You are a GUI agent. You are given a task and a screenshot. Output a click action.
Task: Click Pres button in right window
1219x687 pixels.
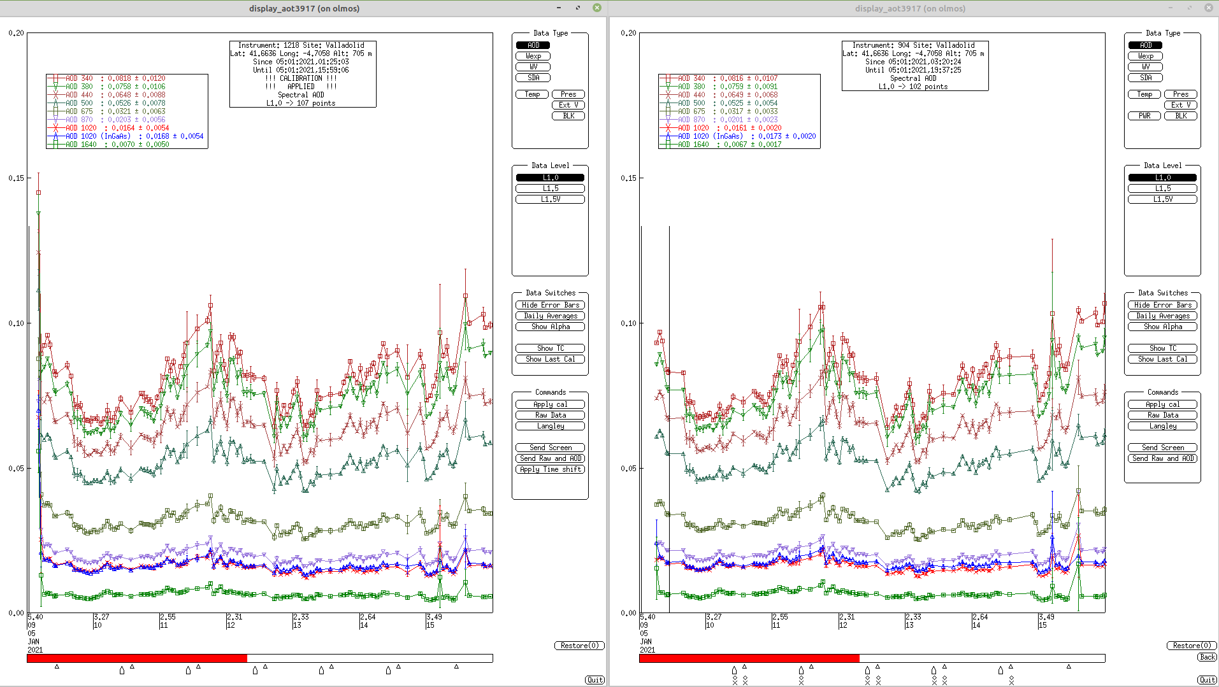[1181, 94]
